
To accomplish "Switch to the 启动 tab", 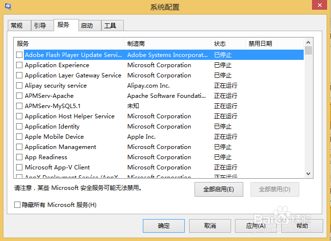I will (87, 26).
